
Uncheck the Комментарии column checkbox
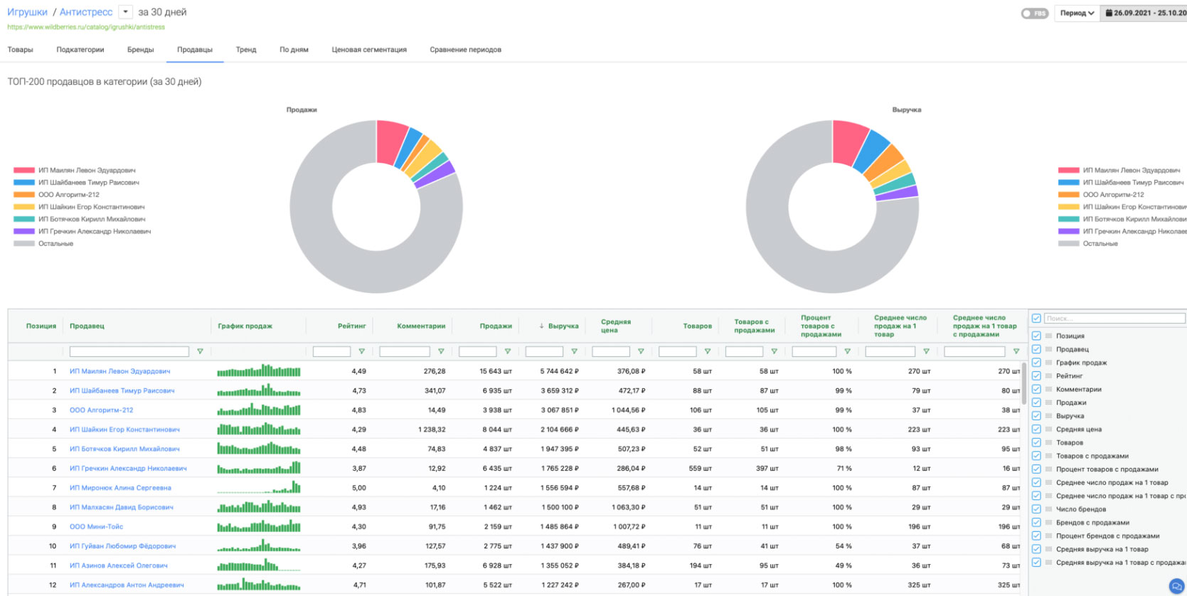coord(1036,389)
